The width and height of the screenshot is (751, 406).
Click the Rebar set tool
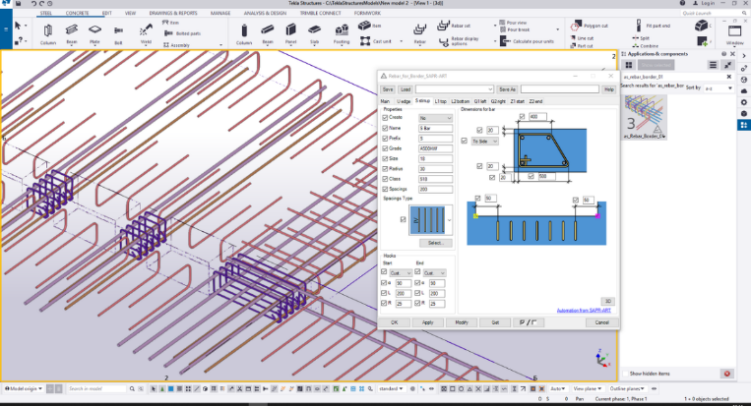click(454, 26)
